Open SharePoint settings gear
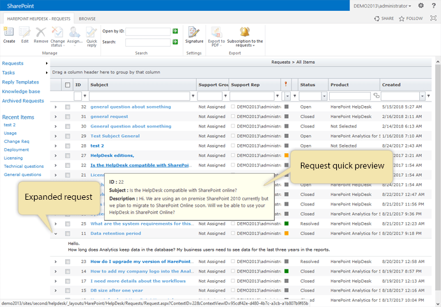 [x=421, y=6]
